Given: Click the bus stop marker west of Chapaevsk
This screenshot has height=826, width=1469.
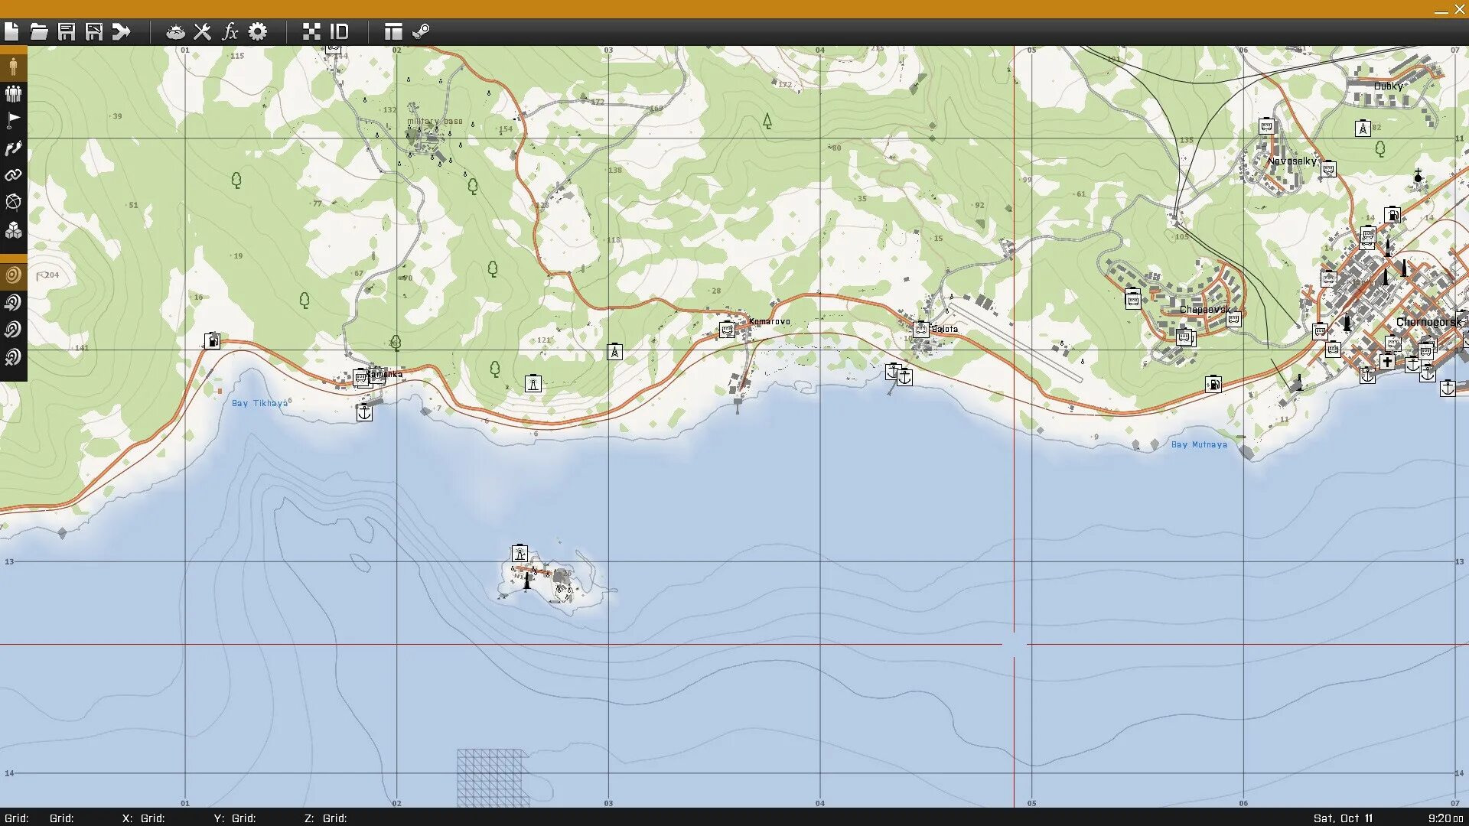Looking at the screenshot, I should tap(1133, 301).
